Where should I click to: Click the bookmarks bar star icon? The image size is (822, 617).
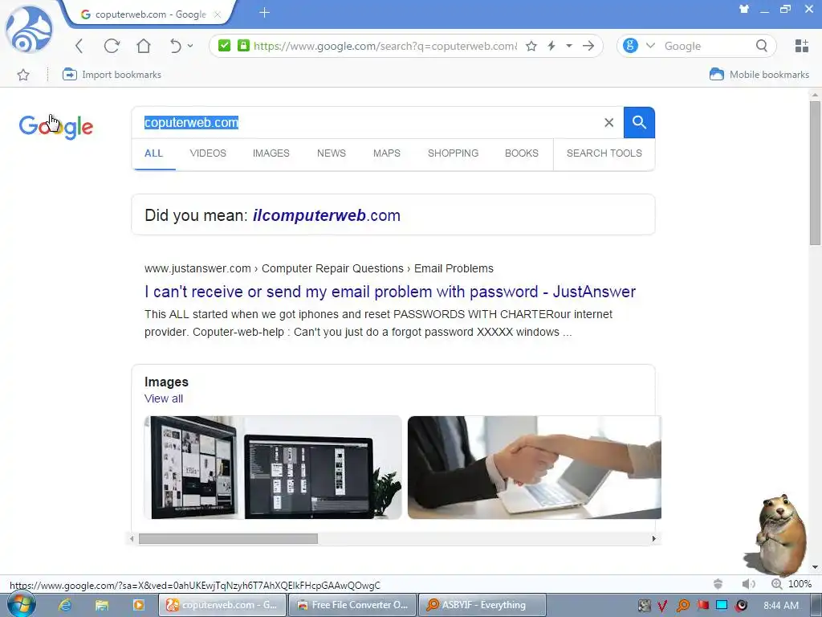(x=23, y=75)
